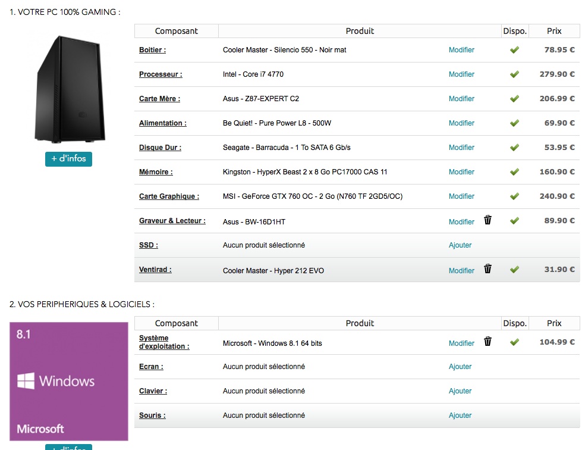Open the Processeur component link
Image resolution: width=585 pixels, height=450 pixels.
(161, 74)
